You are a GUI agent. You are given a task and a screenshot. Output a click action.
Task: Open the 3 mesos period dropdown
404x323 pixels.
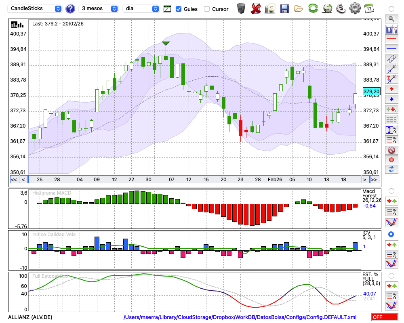point(99,8)
